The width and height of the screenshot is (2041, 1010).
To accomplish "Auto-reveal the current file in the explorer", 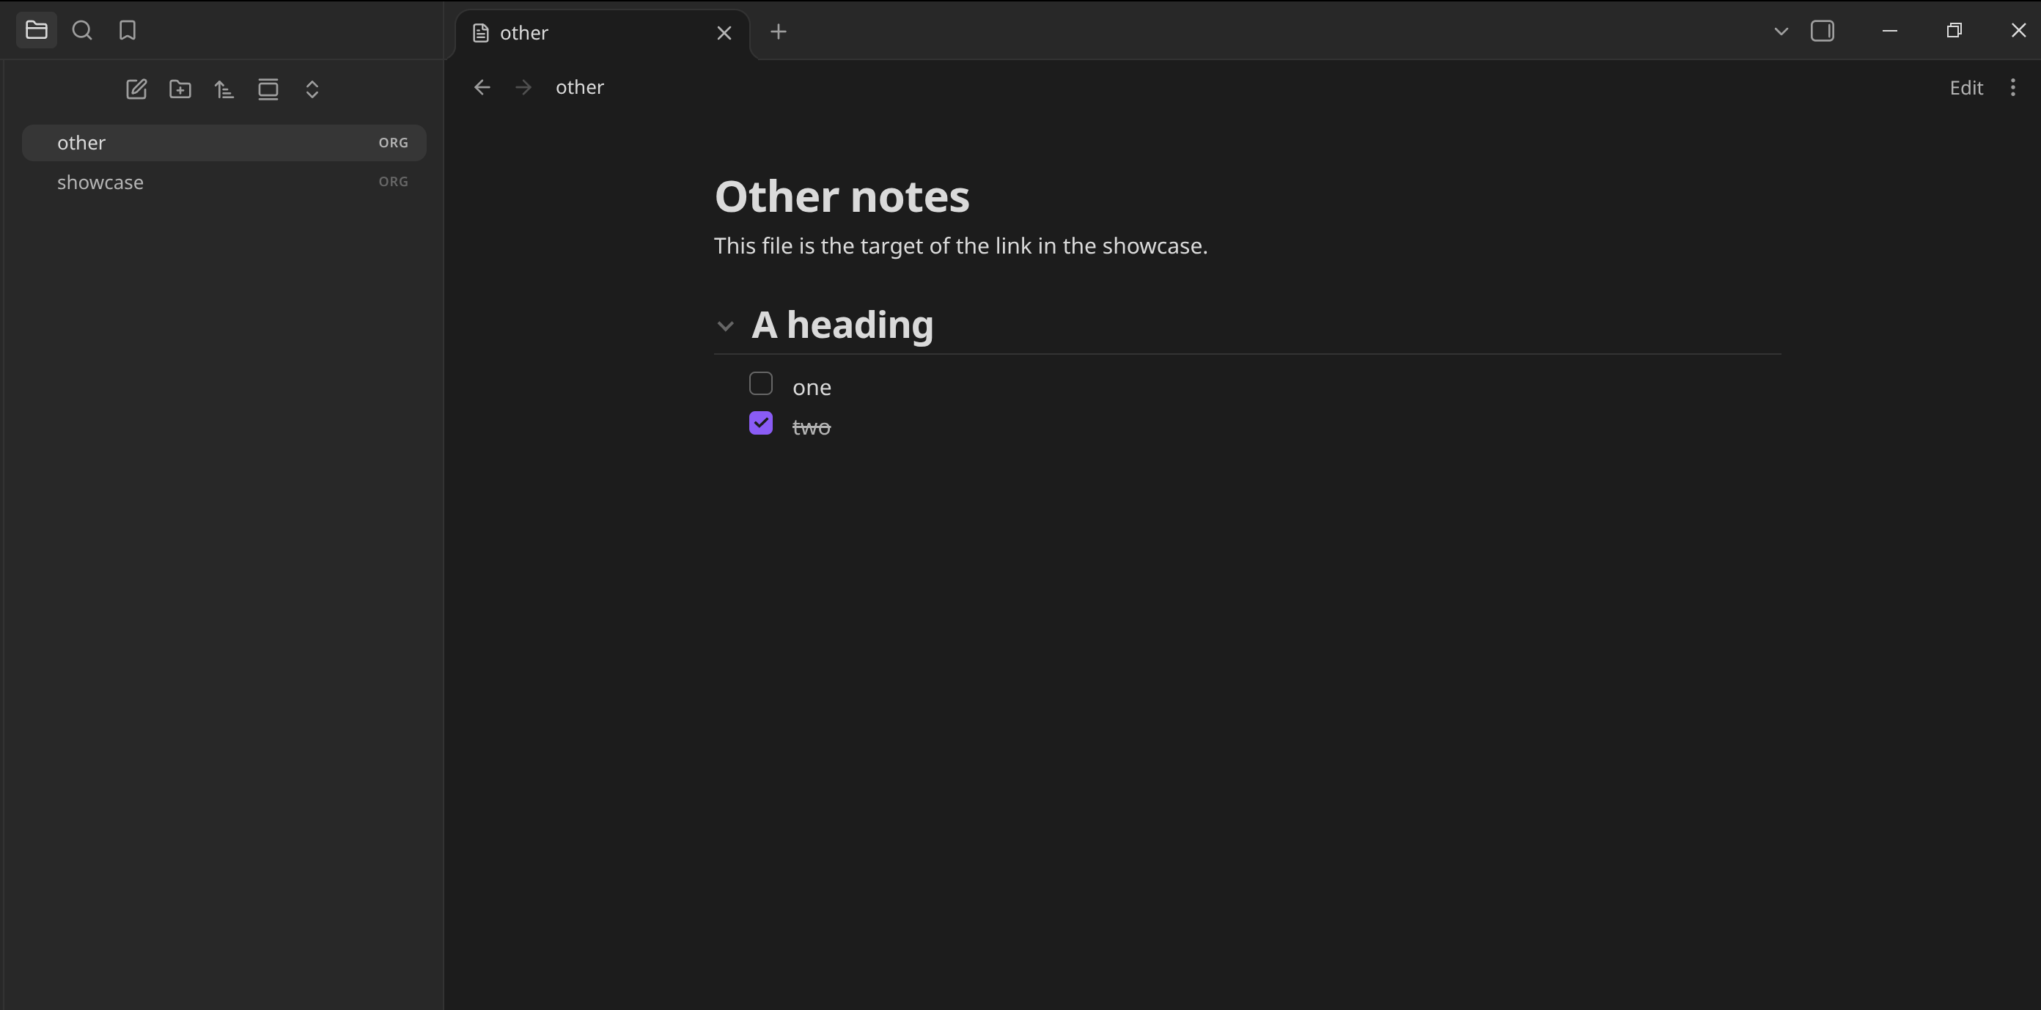I will coord(268,89).
